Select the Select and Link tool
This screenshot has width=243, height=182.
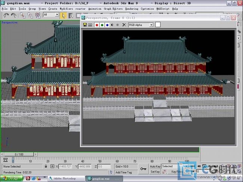tap(23, 15)
